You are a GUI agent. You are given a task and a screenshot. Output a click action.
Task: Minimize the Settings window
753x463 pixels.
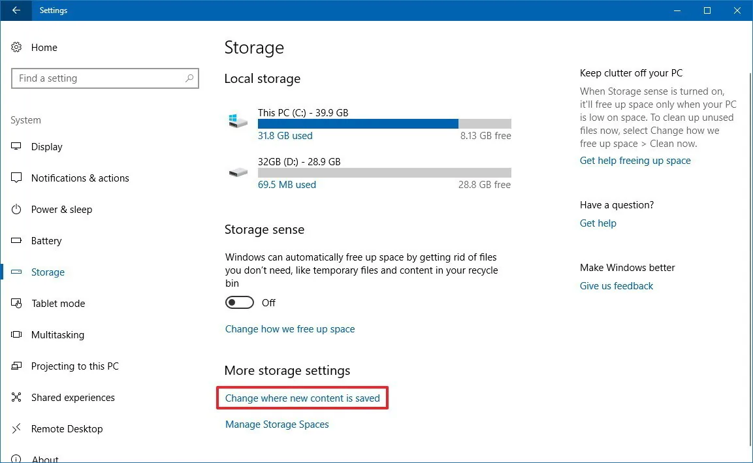point(677,10)
